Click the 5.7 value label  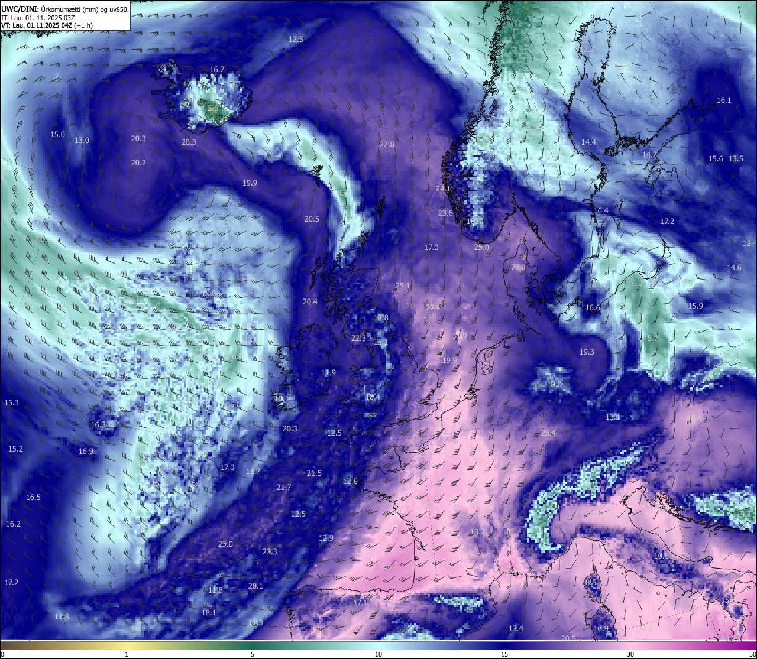653,339
